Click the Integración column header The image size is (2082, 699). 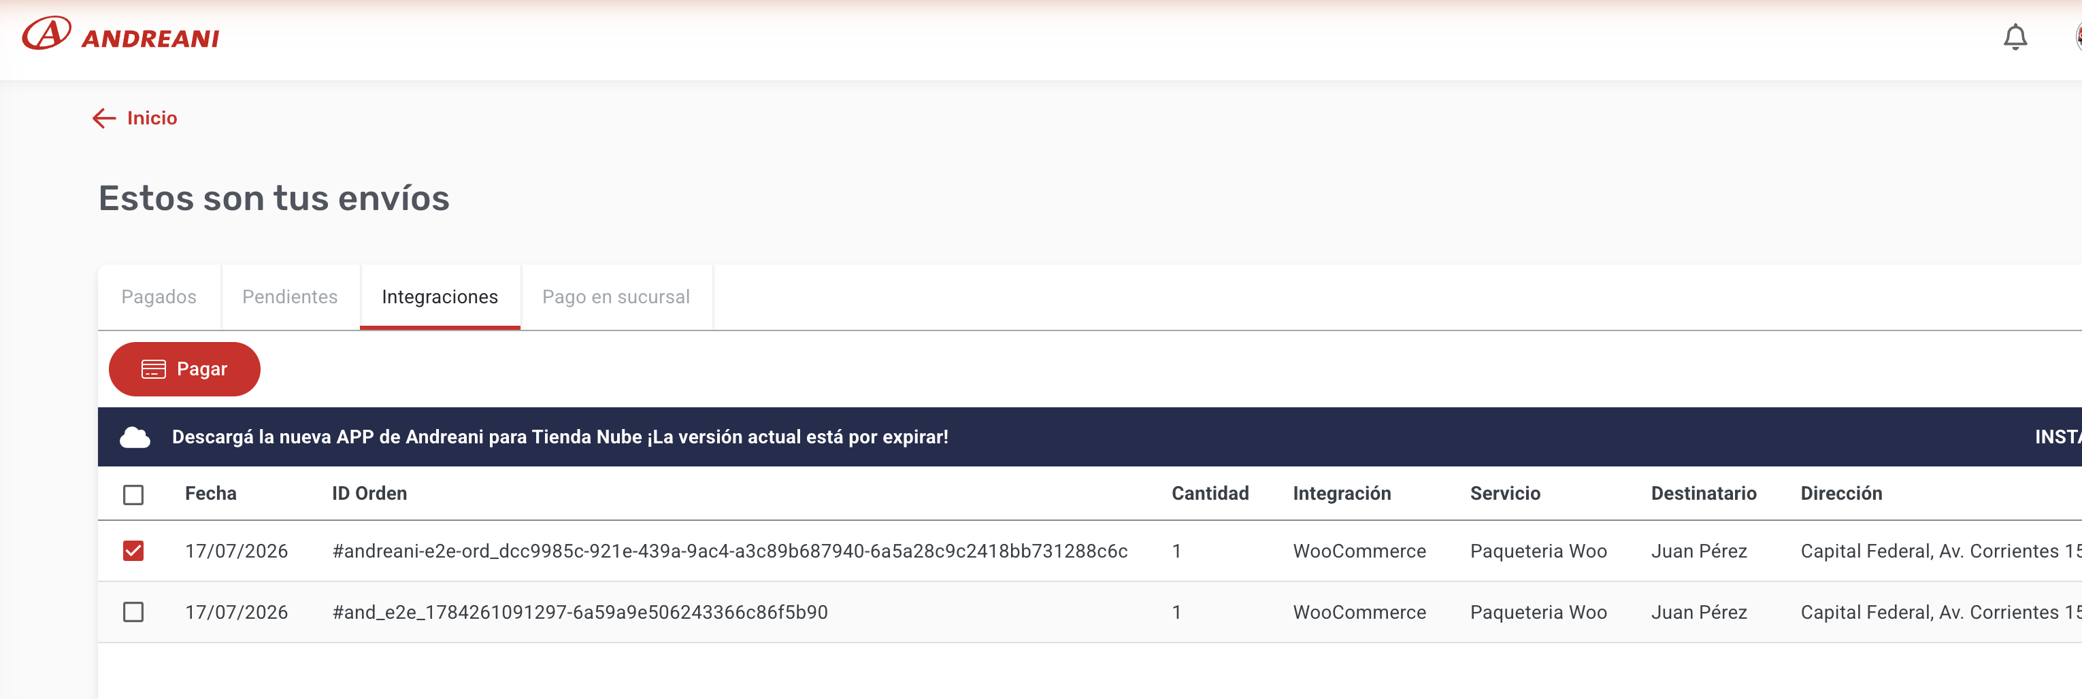1342,494
